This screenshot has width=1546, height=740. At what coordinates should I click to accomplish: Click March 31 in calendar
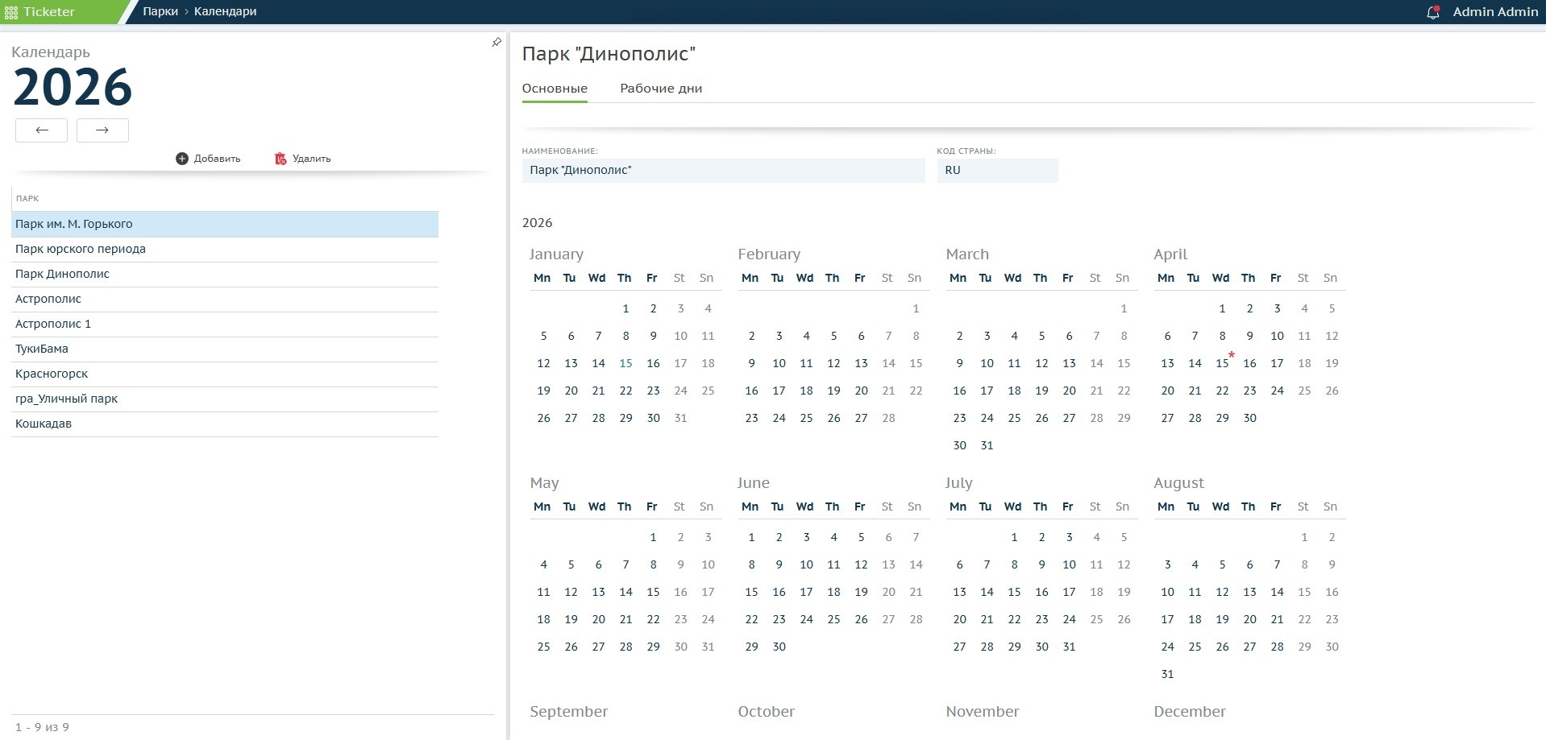987,445
